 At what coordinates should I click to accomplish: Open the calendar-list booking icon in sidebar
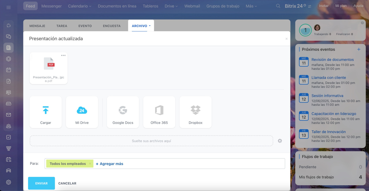(8, 159)
